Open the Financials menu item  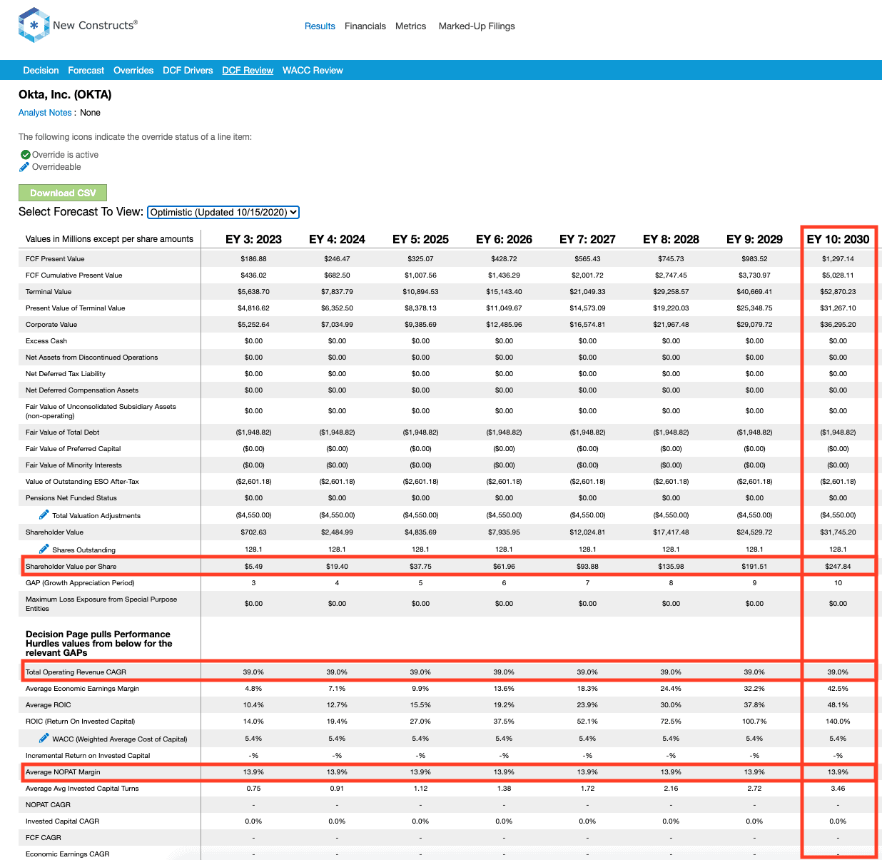pyautogui.click(x=365, y=26)
